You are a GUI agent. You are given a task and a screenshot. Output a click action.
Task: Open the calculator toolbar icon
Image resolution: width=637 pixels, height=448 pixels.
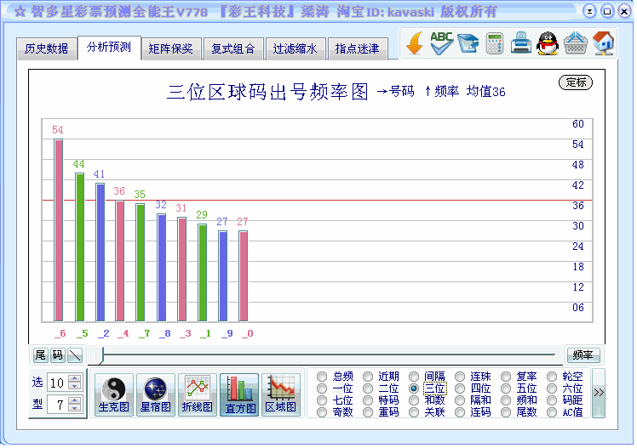495,43
